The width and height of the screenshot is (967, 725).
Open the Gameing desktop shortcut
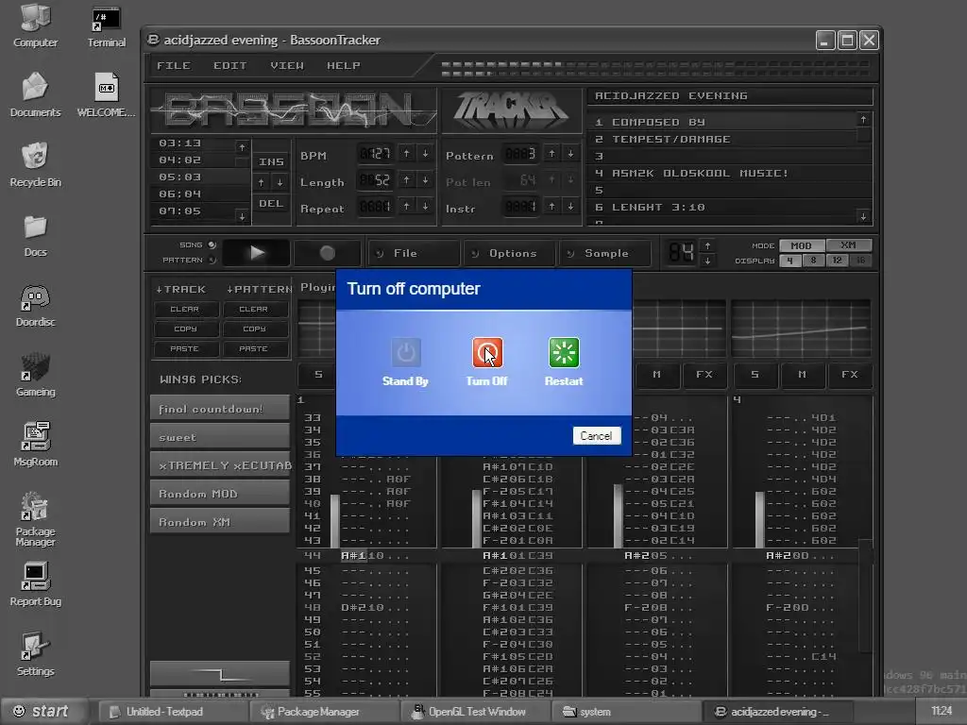(35, 376)
